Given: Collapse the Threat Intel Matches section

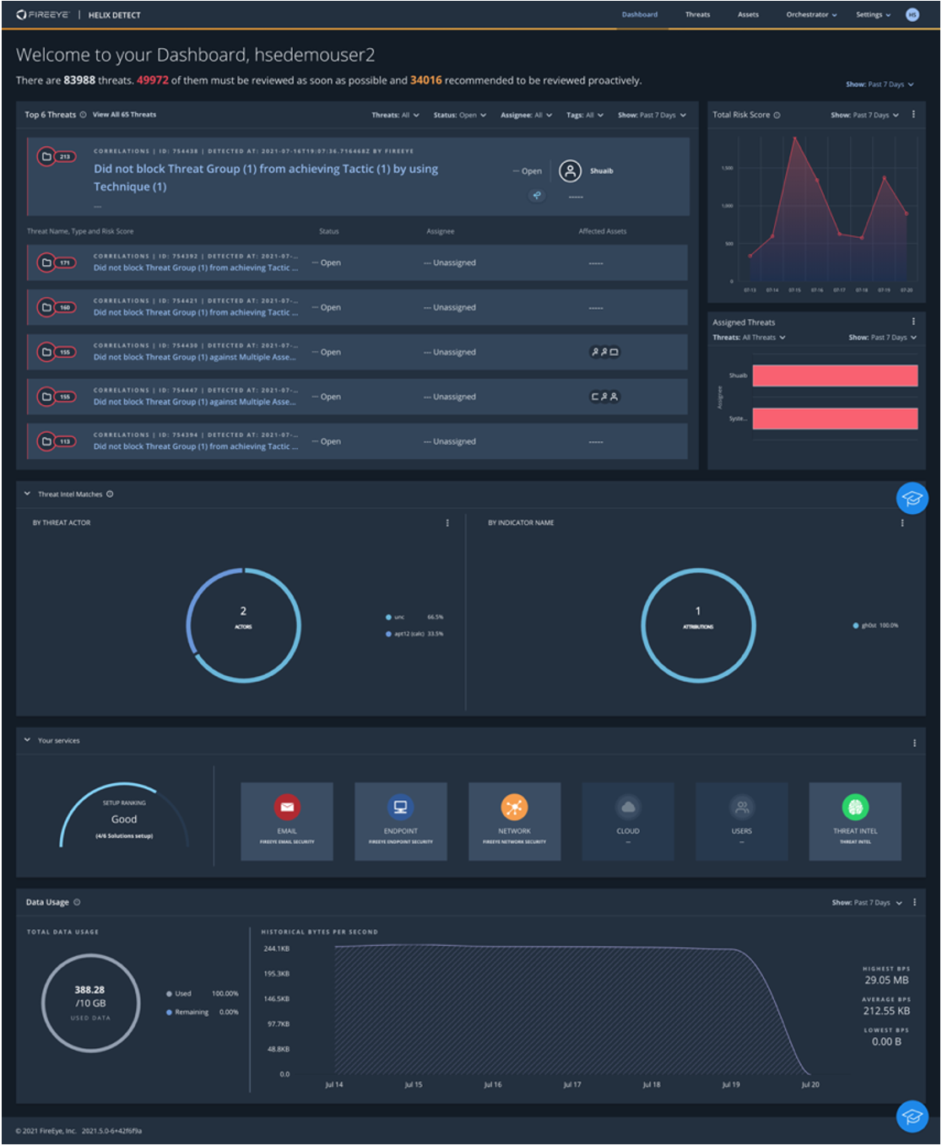Looking at the screenshot, I should click(x=27, y=494).
